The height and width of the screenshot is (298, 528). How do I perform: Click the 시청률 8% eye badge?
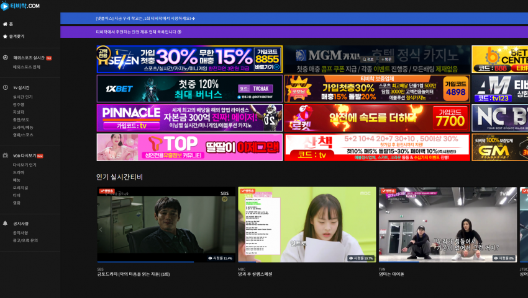pos(504,258)
